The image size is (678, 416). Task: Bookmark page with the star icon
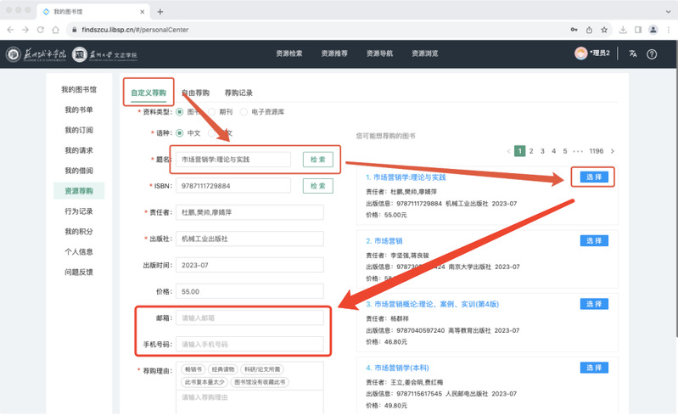603,30
